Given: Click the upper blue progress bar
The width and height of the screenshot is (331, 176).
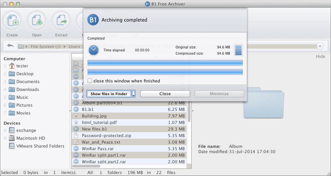Looking at the screenshot, I should (x=165, y=63).
